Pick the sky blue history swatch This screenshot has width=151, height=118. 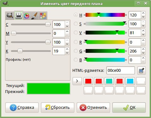click(x=130, y=81)
